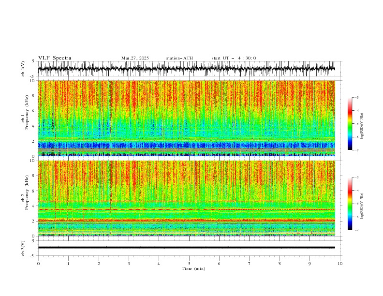Viewport: 383px width, 296px height.
Task: Click the "5" tick on the time axis
Action: (x=189, y=264)
